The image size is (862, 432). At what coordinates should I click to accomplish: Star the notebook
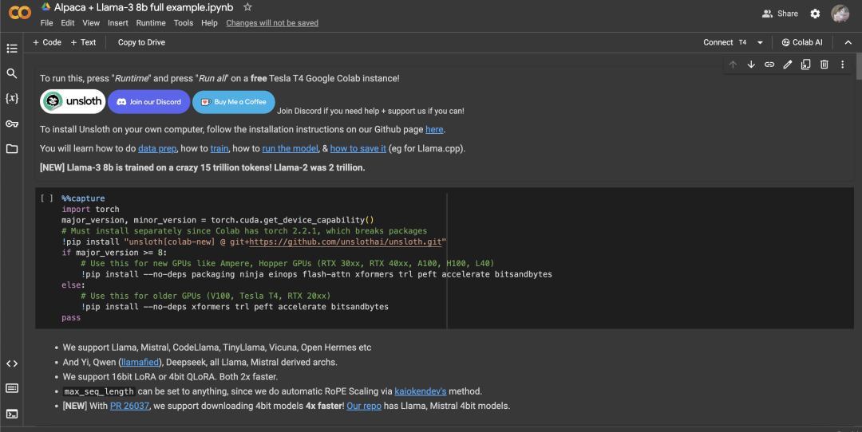pyautogui.click(x=247, y=7)
